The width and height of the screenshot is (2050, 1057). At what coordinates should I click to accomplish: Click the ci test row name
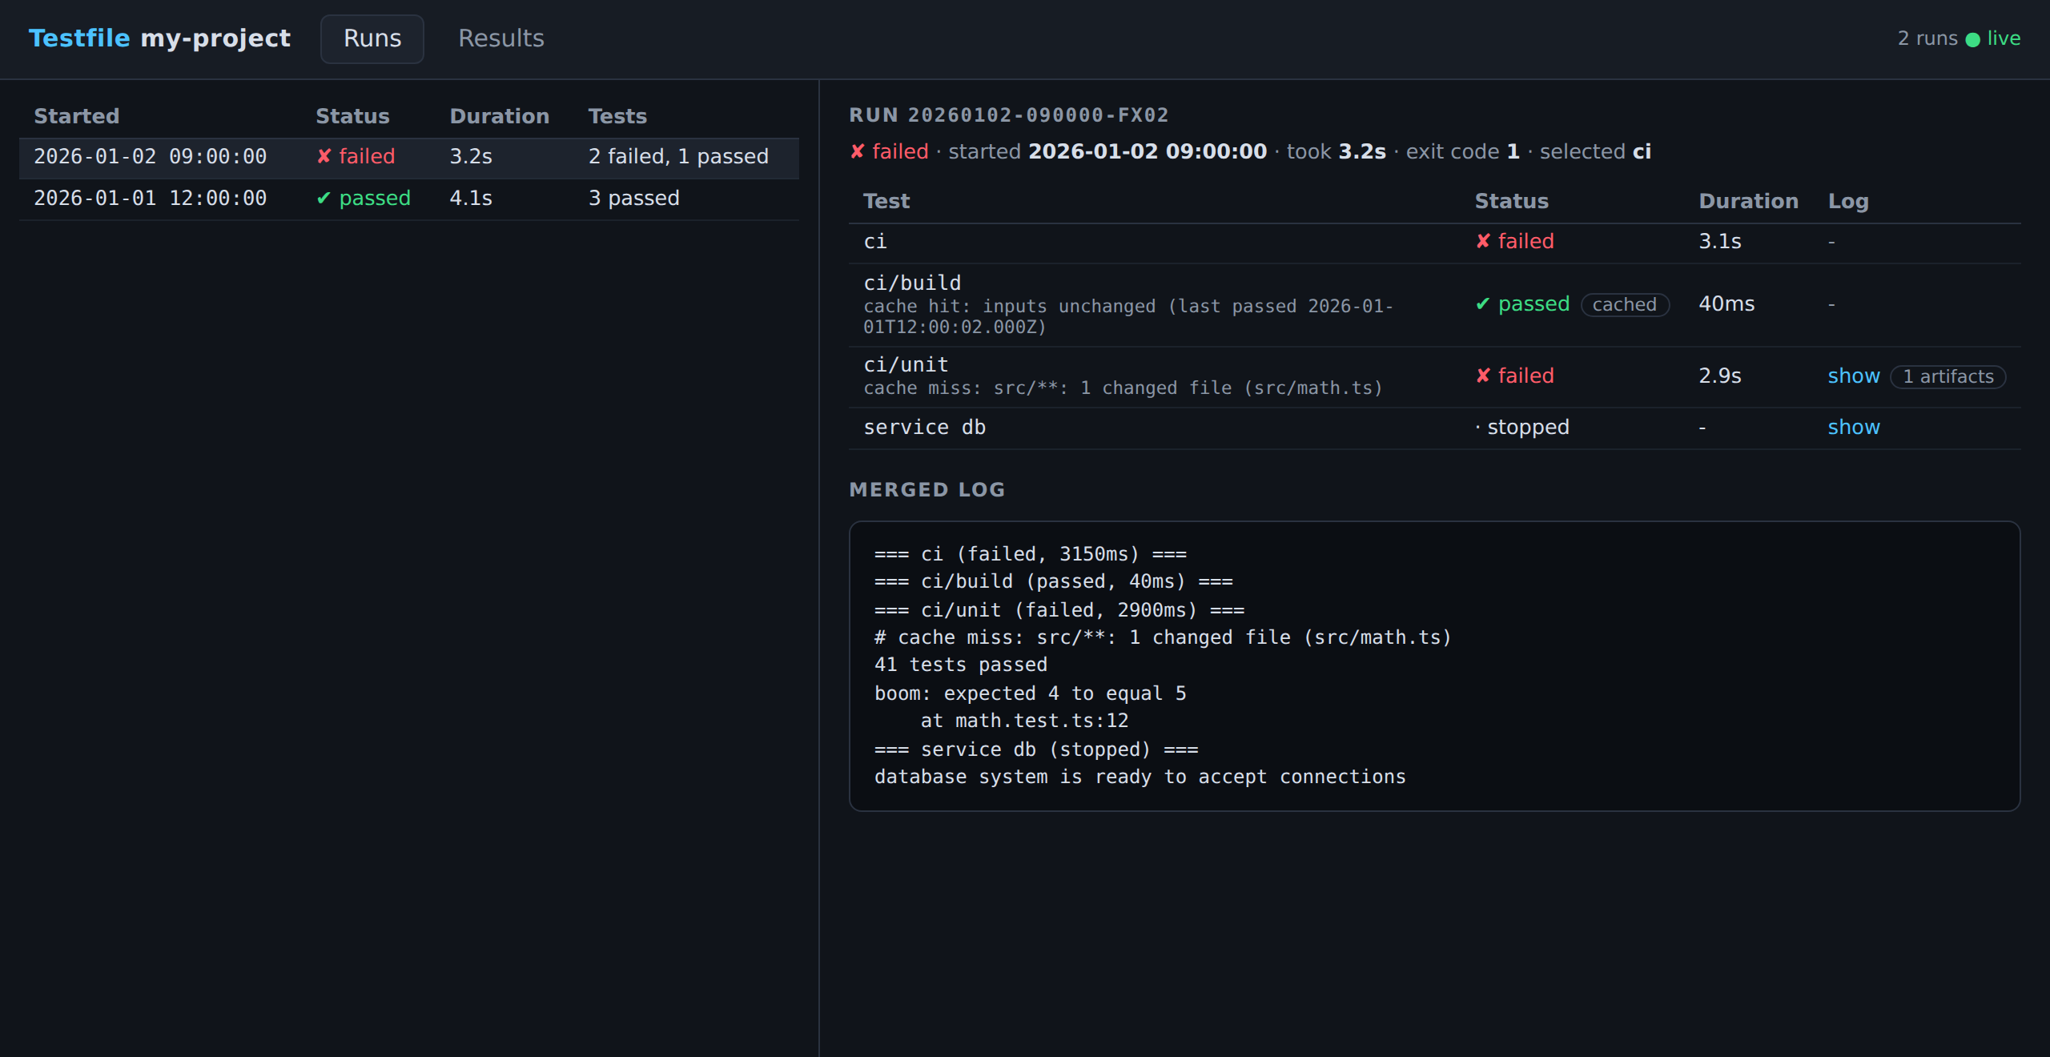tap(875, 242)
